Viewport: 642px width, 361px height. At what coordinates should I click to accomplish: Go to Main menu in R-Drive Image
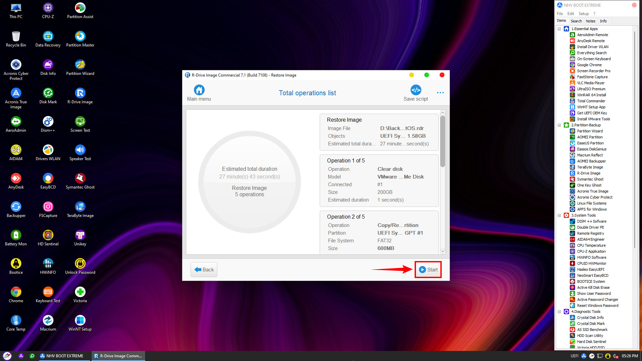[199, 93]
